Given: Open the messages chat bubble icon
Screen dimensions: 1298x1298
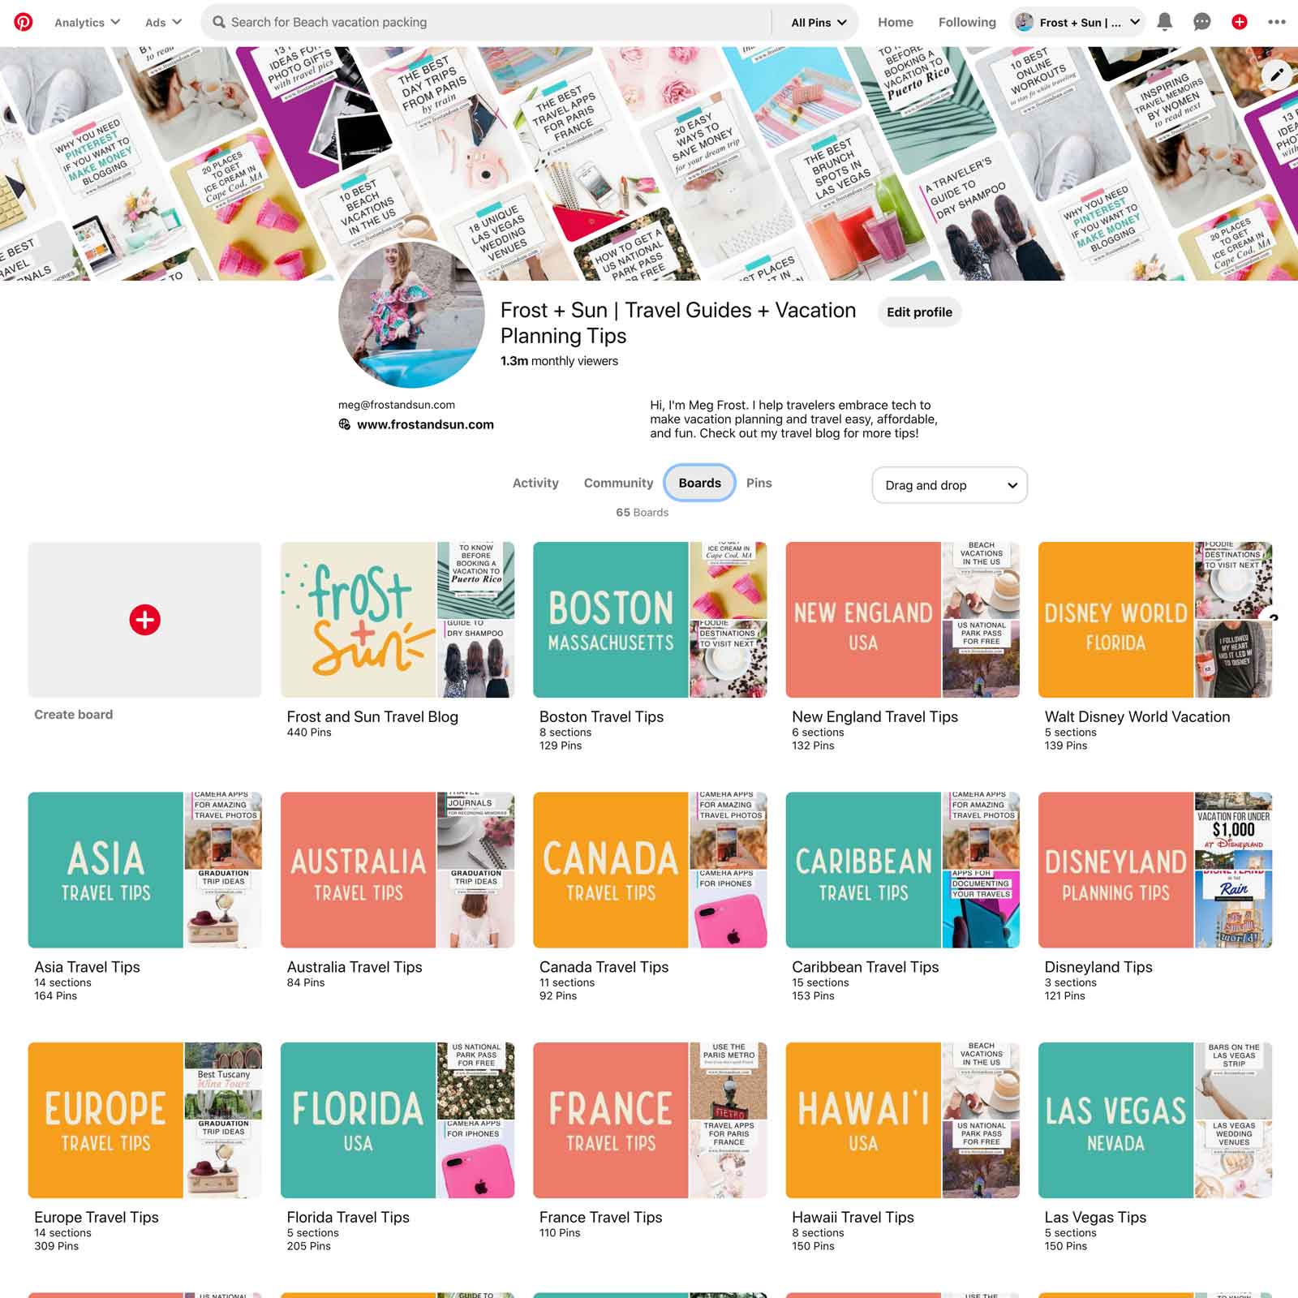Looking at the screenshot, I should coord(1201,22).
